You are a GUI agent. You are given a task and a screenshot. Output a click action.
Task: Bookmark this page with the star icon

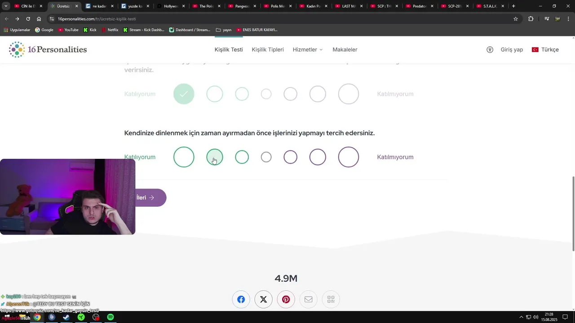516,19
